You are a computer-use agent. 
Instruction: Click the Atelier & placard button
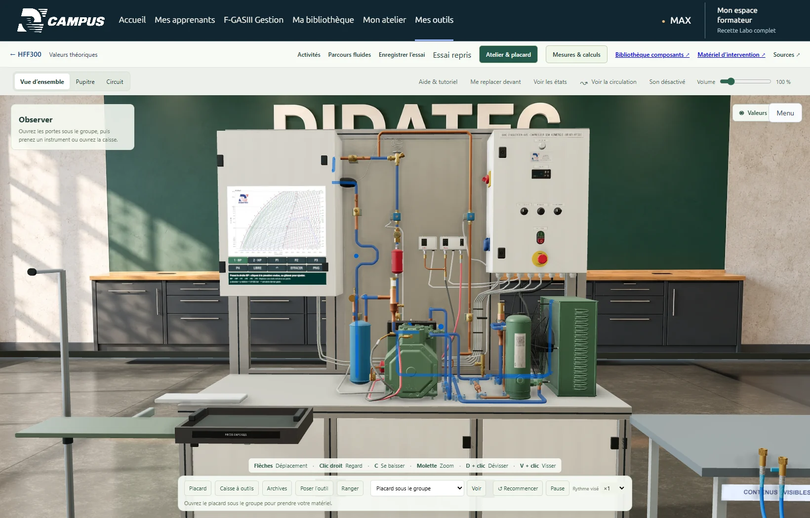tap(508, 55)
